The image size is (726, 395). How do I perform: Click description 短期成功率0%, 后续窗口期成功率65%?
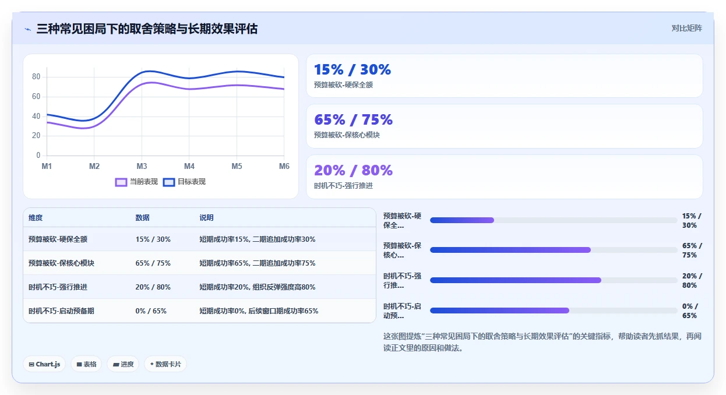tap(259, 311)
